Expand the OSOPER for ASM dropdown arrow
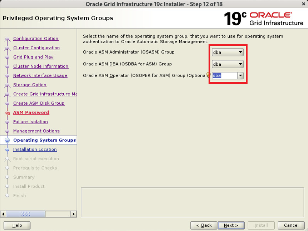This screenshot has width=308, height=231. point(240,75)
